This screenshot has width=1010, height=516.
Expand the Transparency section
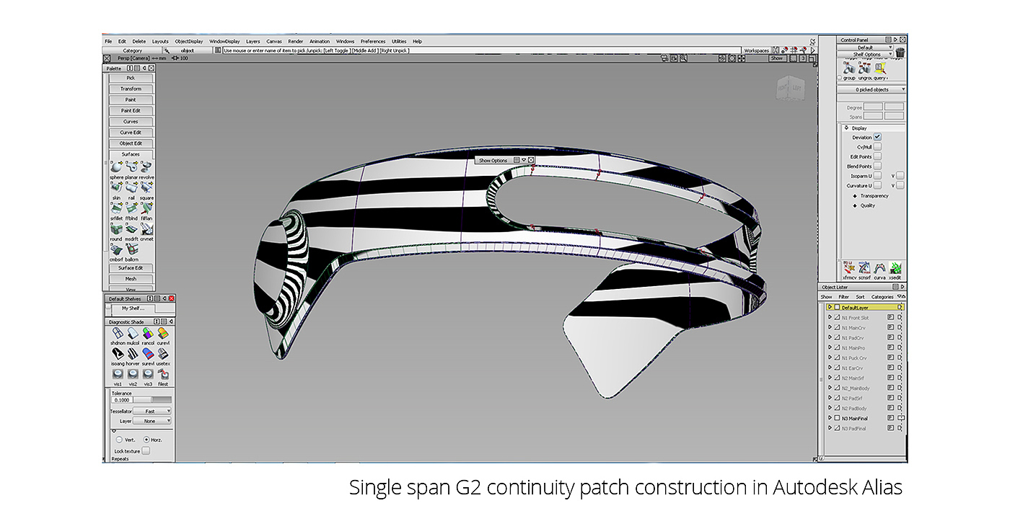click(x=855, y=196)
